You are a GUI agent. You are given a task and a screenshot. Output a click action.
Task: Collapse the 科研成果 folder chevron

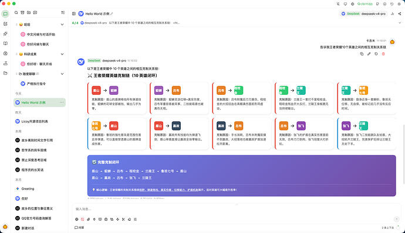tap(62, 54)
